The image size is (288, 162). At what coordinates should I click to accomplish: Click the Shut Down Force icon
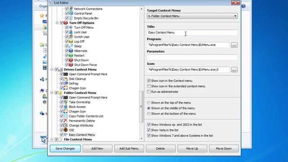point(71,65)
